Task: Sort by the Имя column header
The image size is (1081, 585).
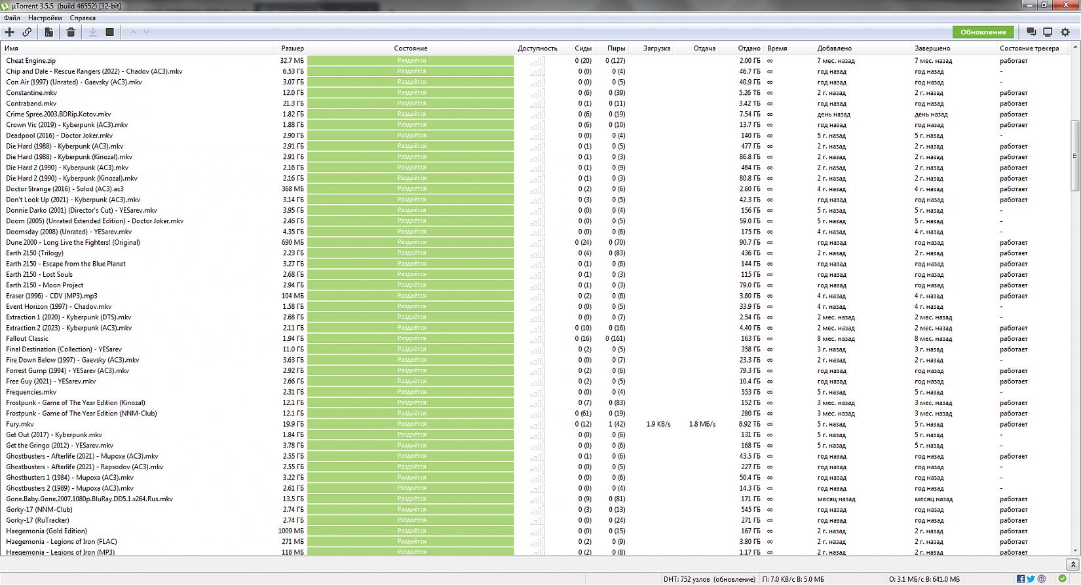Action: [12, 48]
